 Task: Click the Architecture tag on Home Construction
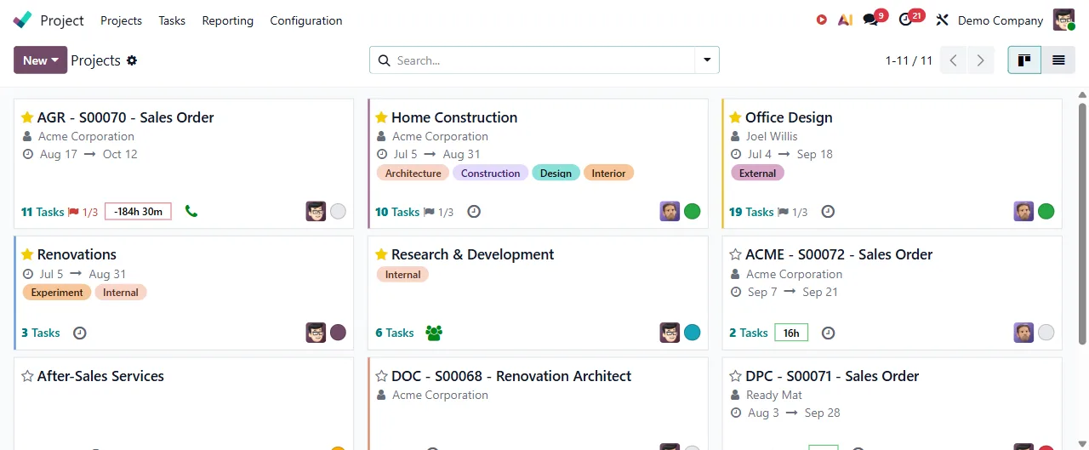[413, 173]
